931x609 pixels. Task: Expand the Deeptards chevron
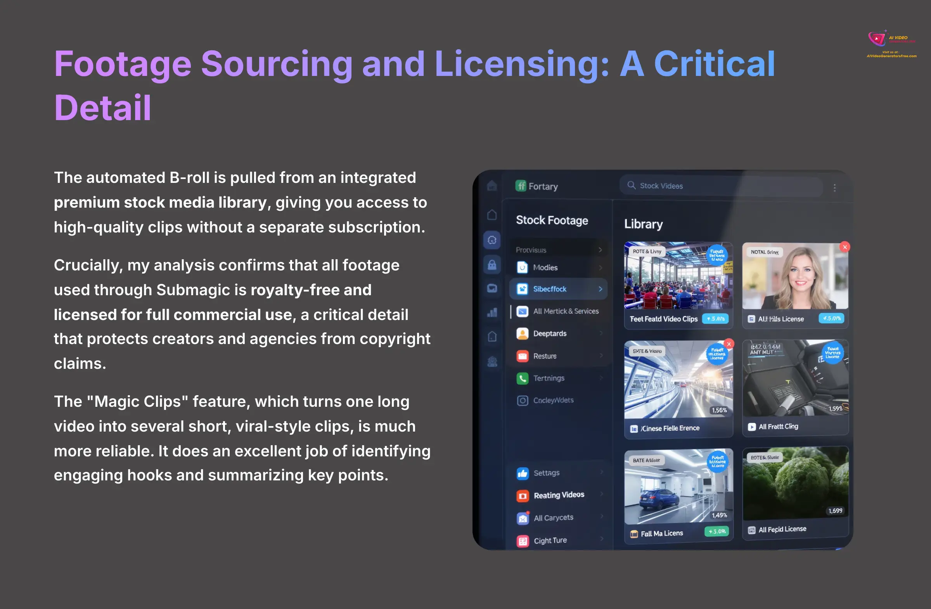[601, 333]
